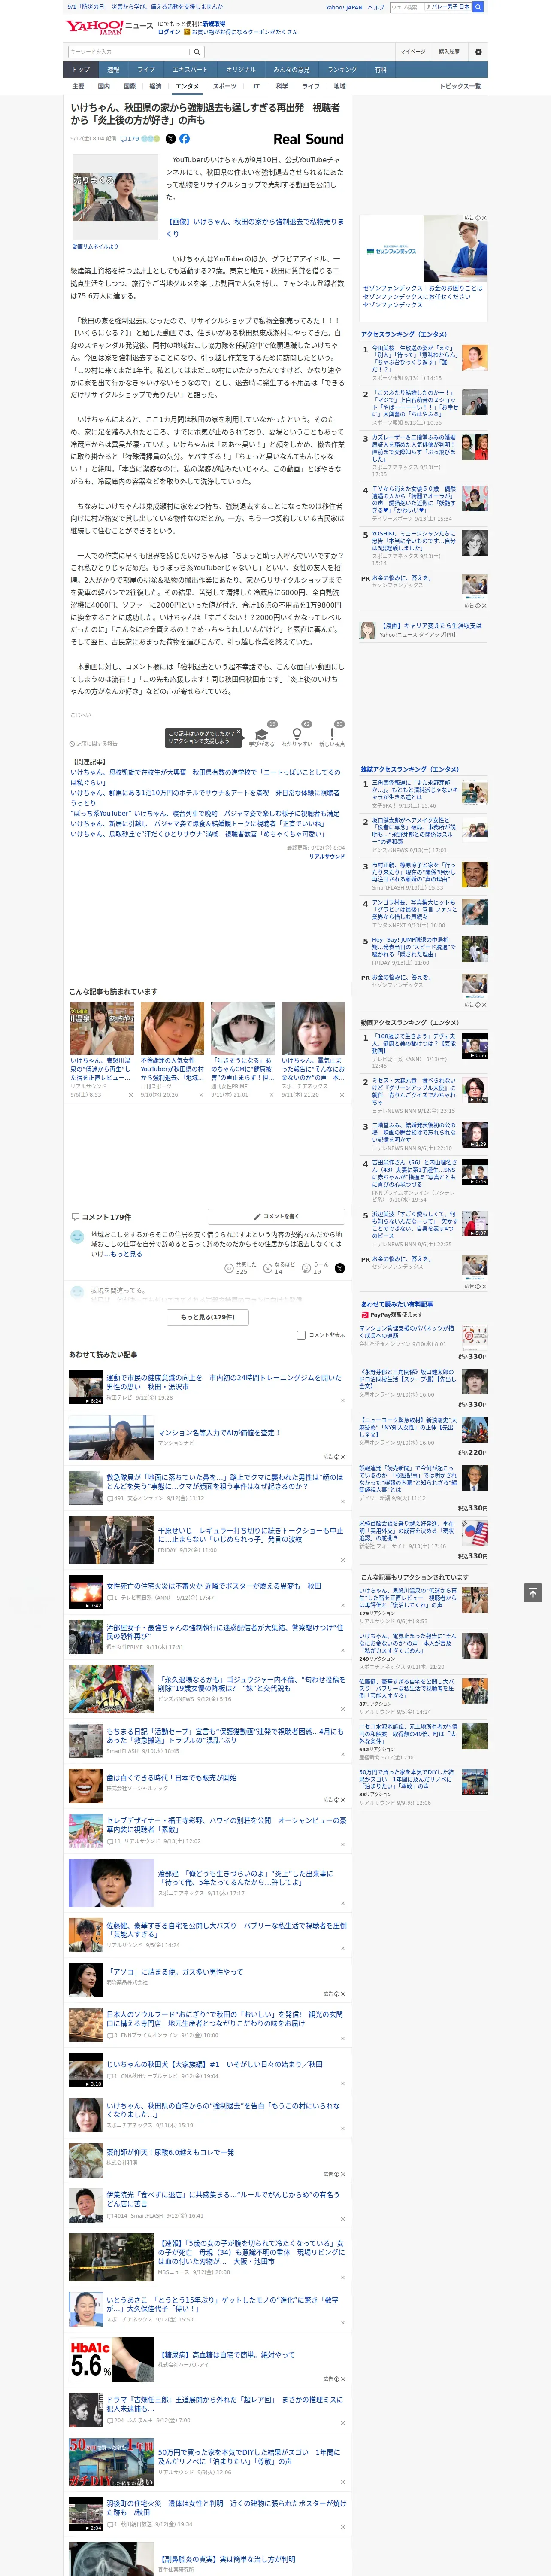The width and height of the screenshot is (551, 2576).
Task: Share article on Facebook icon
Action: (x=184, y=139)
